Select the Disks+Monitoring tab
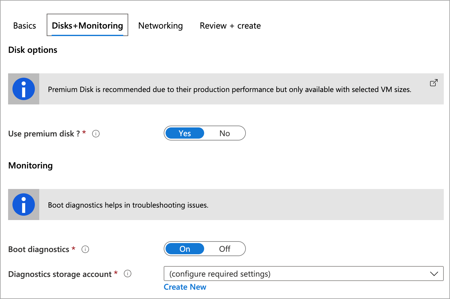450x299 pixels. coord(87,25)
